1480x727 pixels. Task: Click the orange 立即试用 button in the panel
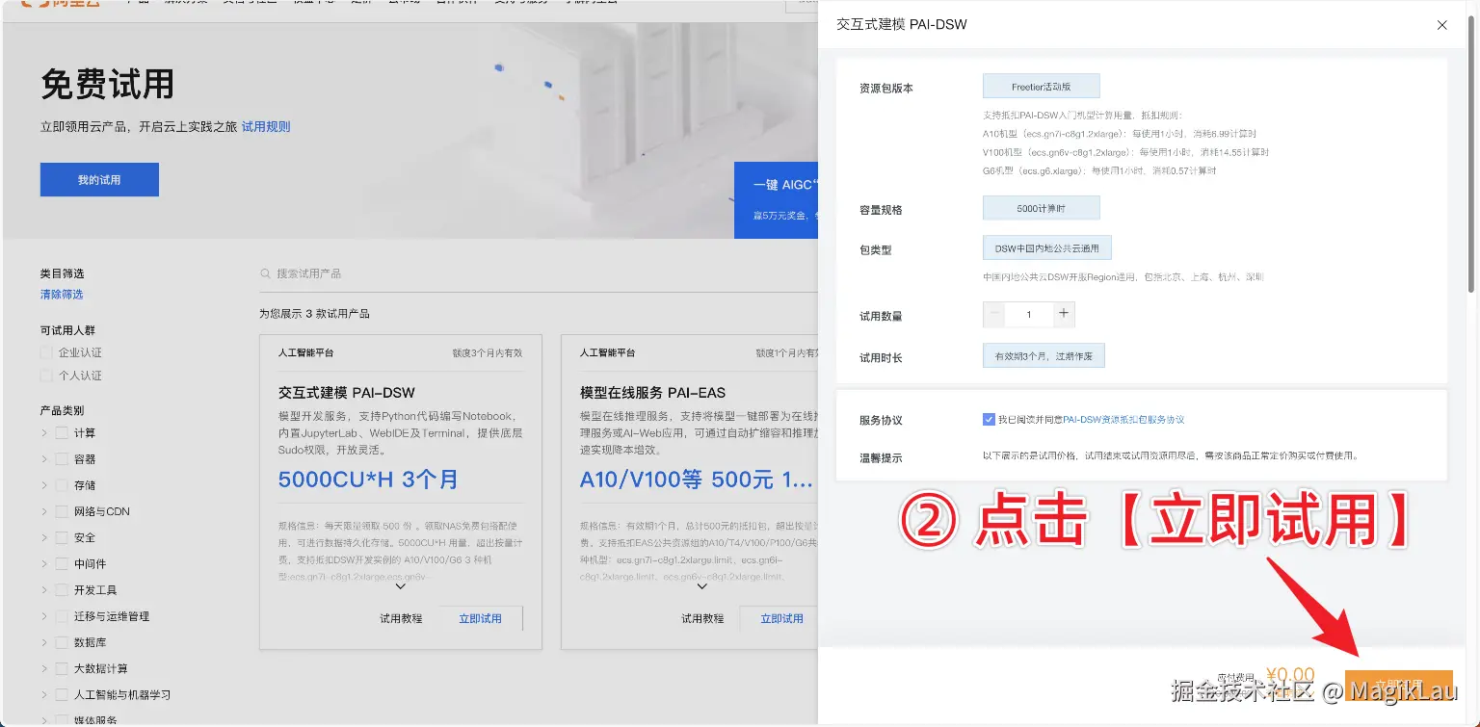[1398, 685]
